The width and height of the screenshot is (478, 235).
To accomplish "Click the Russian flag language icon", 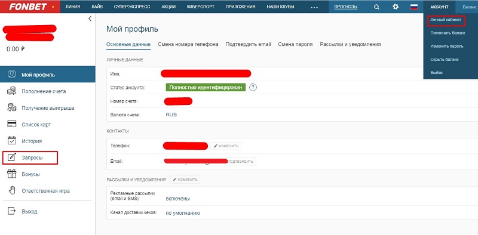I will 414,7.
